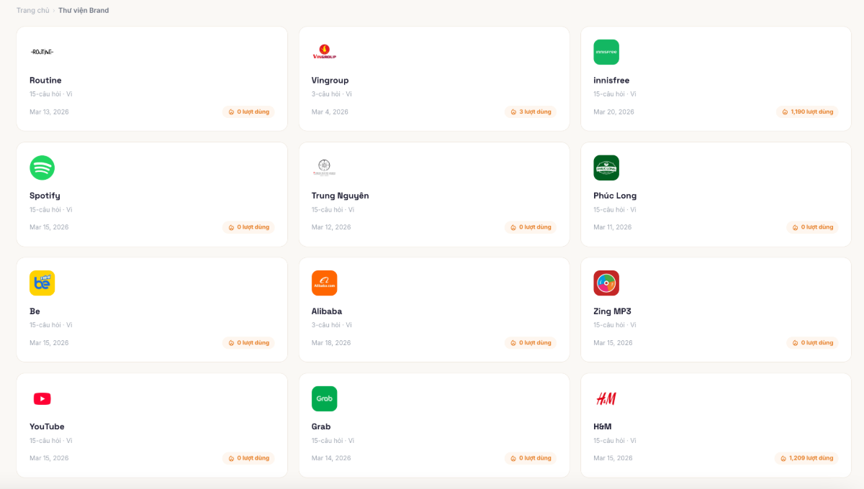The height and width of the screenshot is (489, 864).
Task: Click the usage badge on YouTube card
Action: click(x=248, y=458)
